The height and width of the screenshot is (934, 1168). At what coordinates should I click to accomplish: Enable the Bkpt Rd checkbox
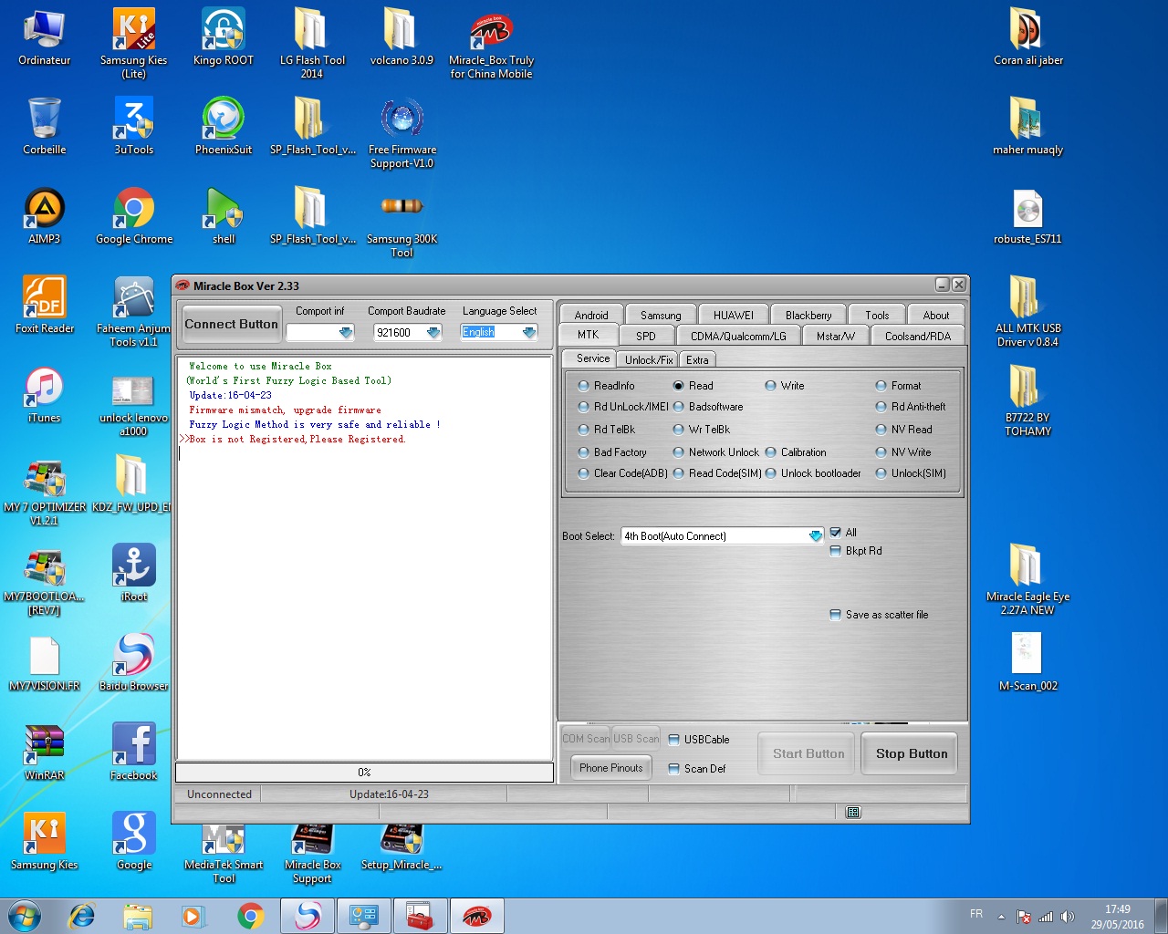coord(835,551)
